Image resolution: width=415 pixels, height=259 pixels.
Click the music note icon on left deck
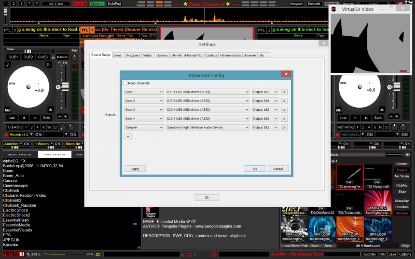[8, 64]
